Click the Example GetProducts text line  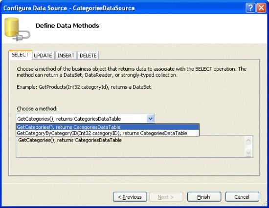(x=85, y=87)
